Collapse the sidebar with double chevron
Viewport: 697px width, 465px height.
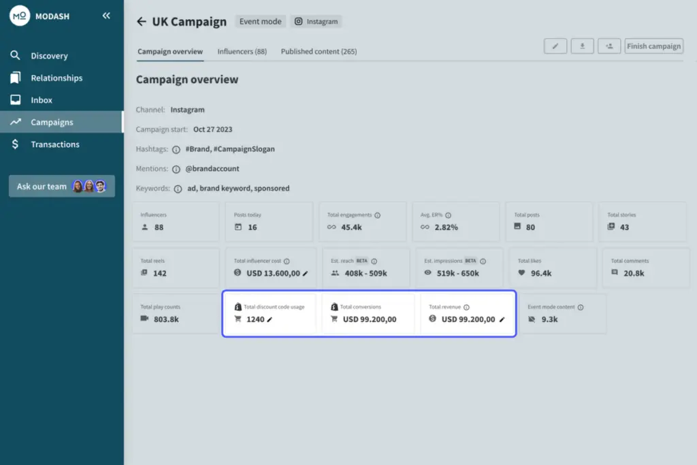coord(106,16)
